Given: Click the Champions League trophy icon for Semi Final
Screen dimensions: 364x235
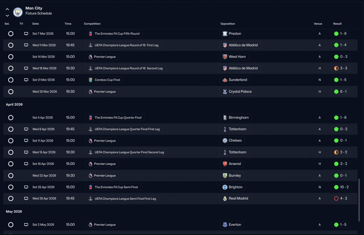Looking at the screenshot, I should coord(90,199).
